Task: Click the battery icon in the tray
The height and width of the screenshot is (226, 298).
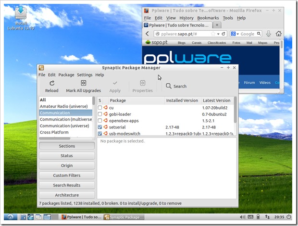Action: [258, 217]
